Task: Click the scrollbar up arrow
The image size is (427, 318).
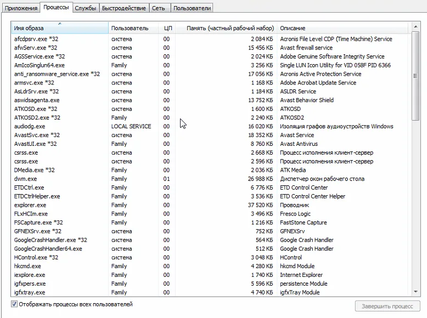Action: 415,27
